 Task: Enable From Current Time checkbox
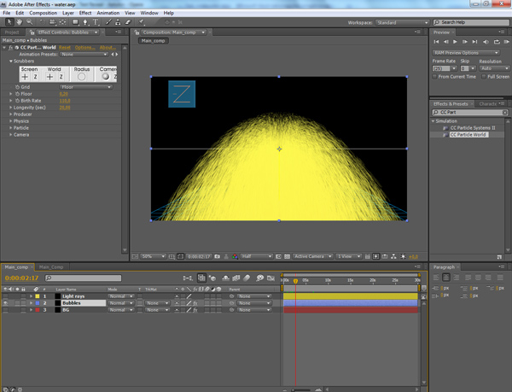coord(434,77)
